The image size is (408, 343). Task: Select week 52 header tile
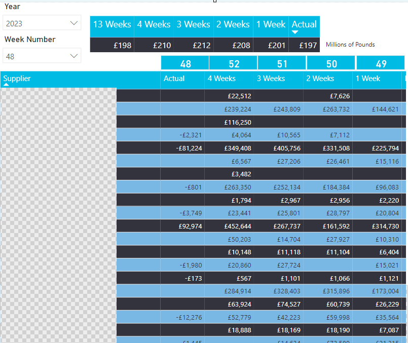234,63
